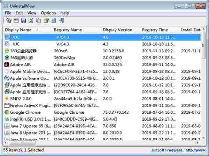Image resolution: width=209 pixels, height=156 pixels.
Task: Open the Help menu
Action: [65, 13]
